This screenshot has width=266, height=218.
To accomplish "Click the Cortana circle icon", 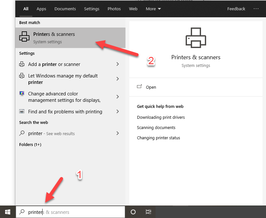I will point(133,212).
